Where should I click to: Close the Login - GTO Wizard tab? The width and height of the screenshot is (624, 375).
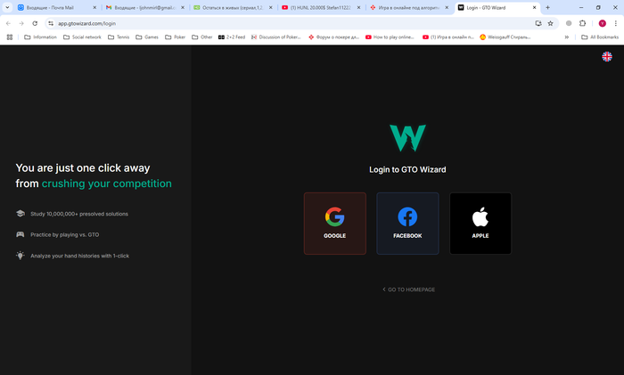(535, 7)
